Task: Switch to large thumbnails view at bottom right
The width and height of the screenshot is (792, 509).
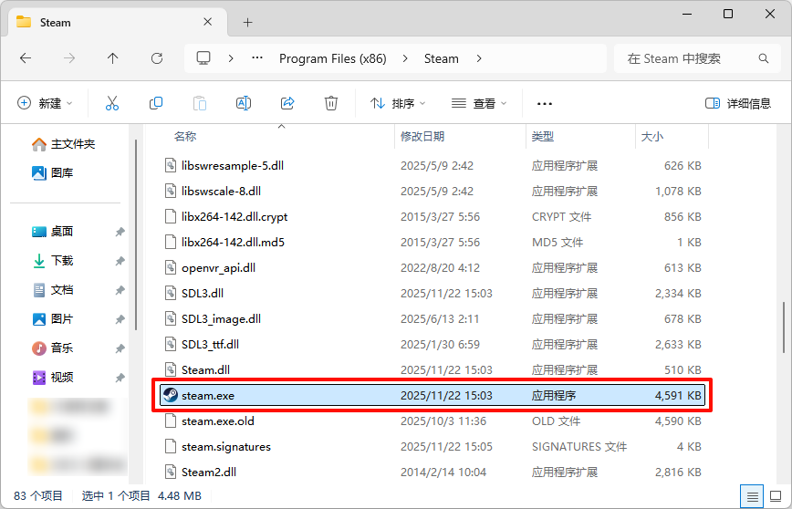Action: pyautogui.click(x=776, y=496)
